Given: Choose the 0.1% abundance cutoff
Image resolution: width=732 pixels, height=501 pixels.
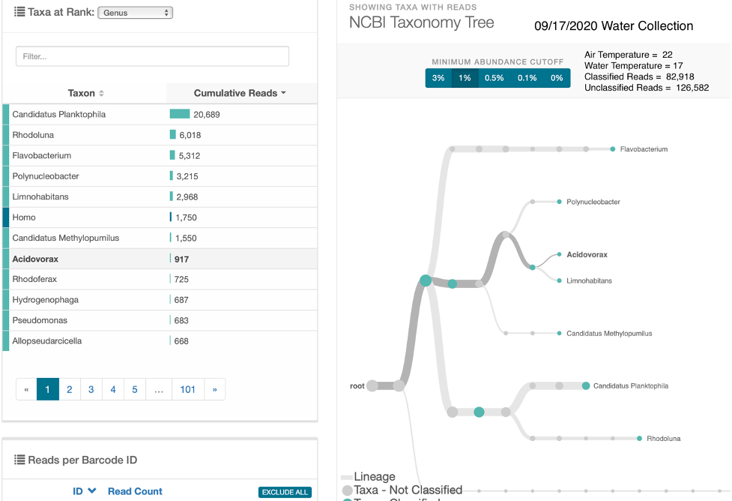Looking at the screenshot, I should [527, 78].
